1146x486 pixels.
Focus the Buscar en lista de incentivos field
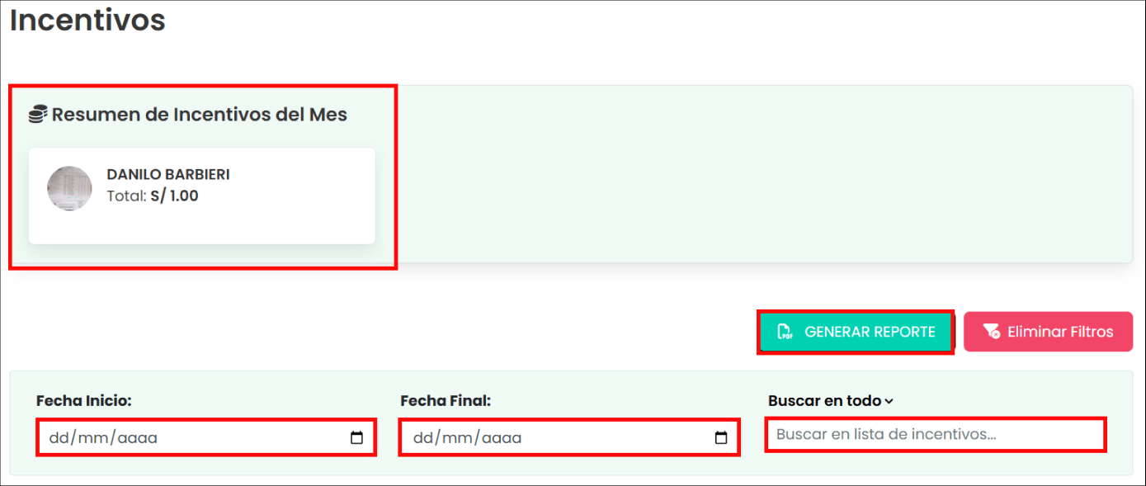point(935,434)
